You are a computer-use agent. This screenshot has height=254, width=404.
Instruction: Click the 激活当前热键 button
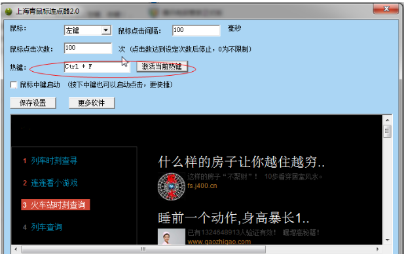click(x=162, y=67)
